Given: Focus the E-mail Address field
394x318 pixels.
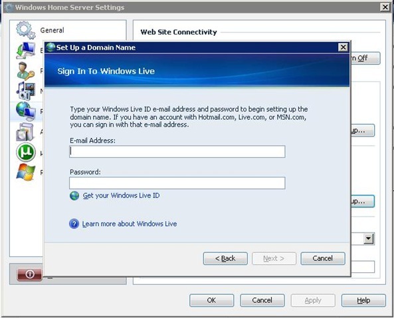Looking at the screenshot, I should (x=177, y=152).
